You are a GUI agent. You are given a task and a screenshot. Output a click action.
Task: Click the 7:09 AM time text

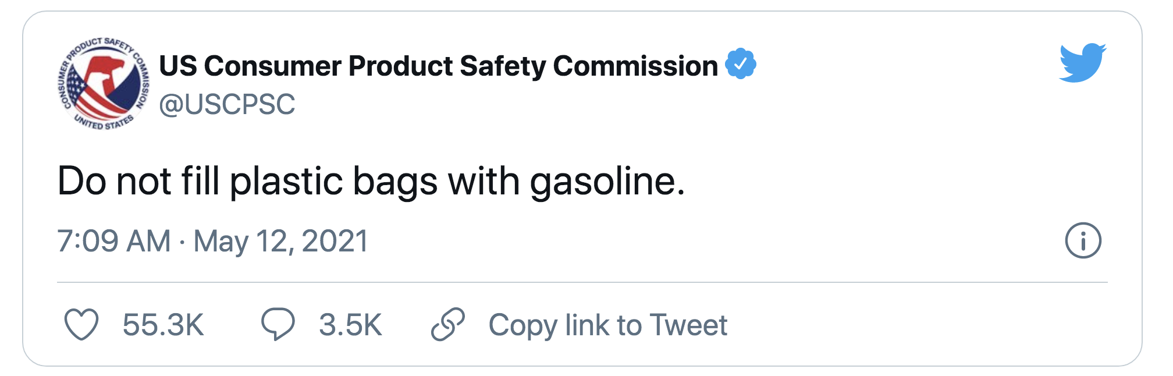tap(114, 241)
